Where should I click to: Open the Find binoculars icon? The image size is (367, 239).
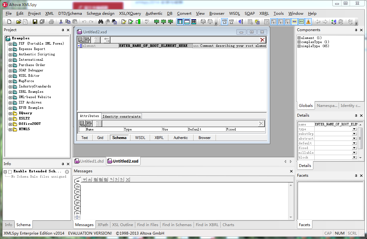101,21
